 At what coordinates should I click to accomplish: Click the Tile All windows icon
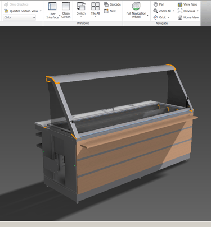tap(95, 6)
